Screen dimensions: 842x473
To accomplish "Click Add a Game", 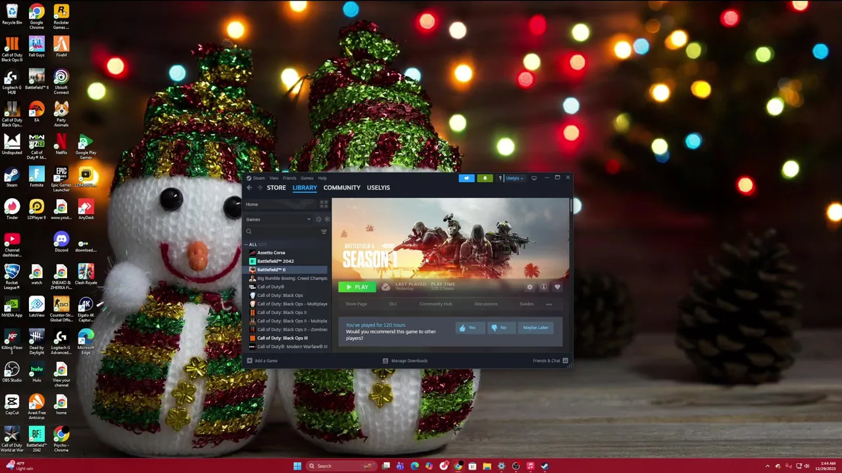I will click(x=262, y=361).
